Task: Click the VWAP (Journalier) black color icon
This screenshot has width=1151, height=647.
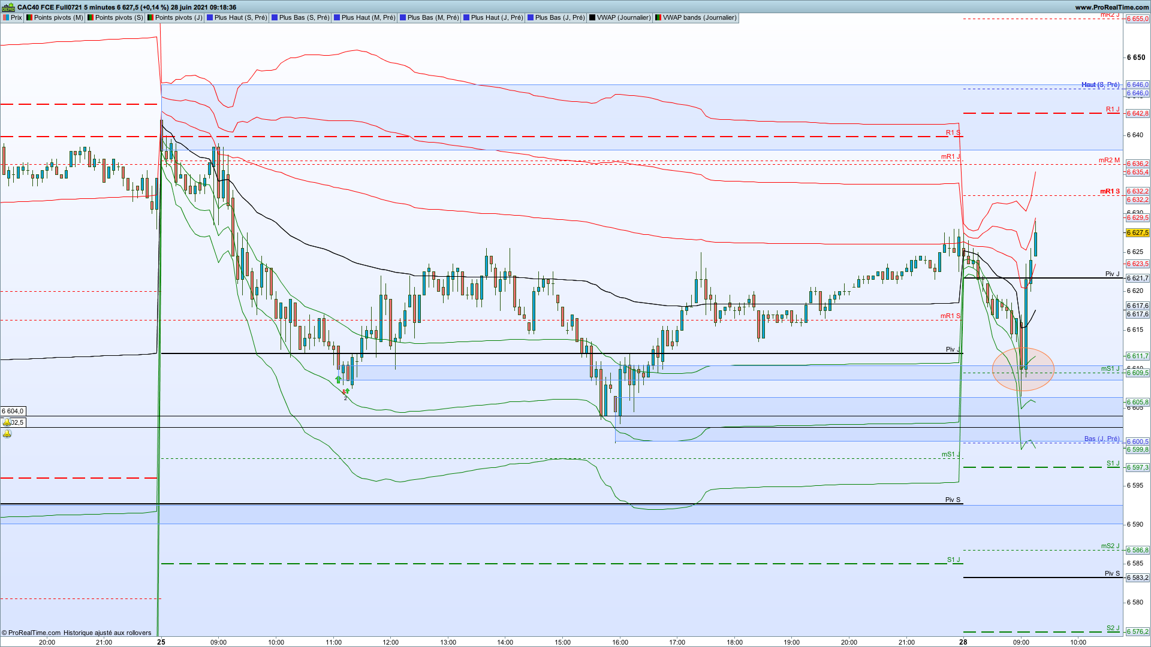Action: coord(593,18)
